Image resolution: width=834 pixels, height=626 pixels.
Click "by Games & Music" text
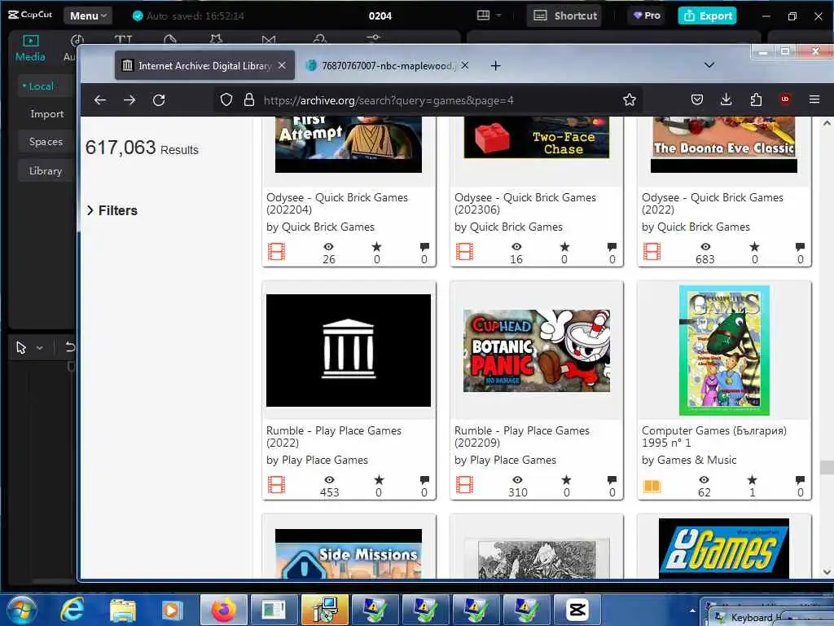[x=689, y=460]
